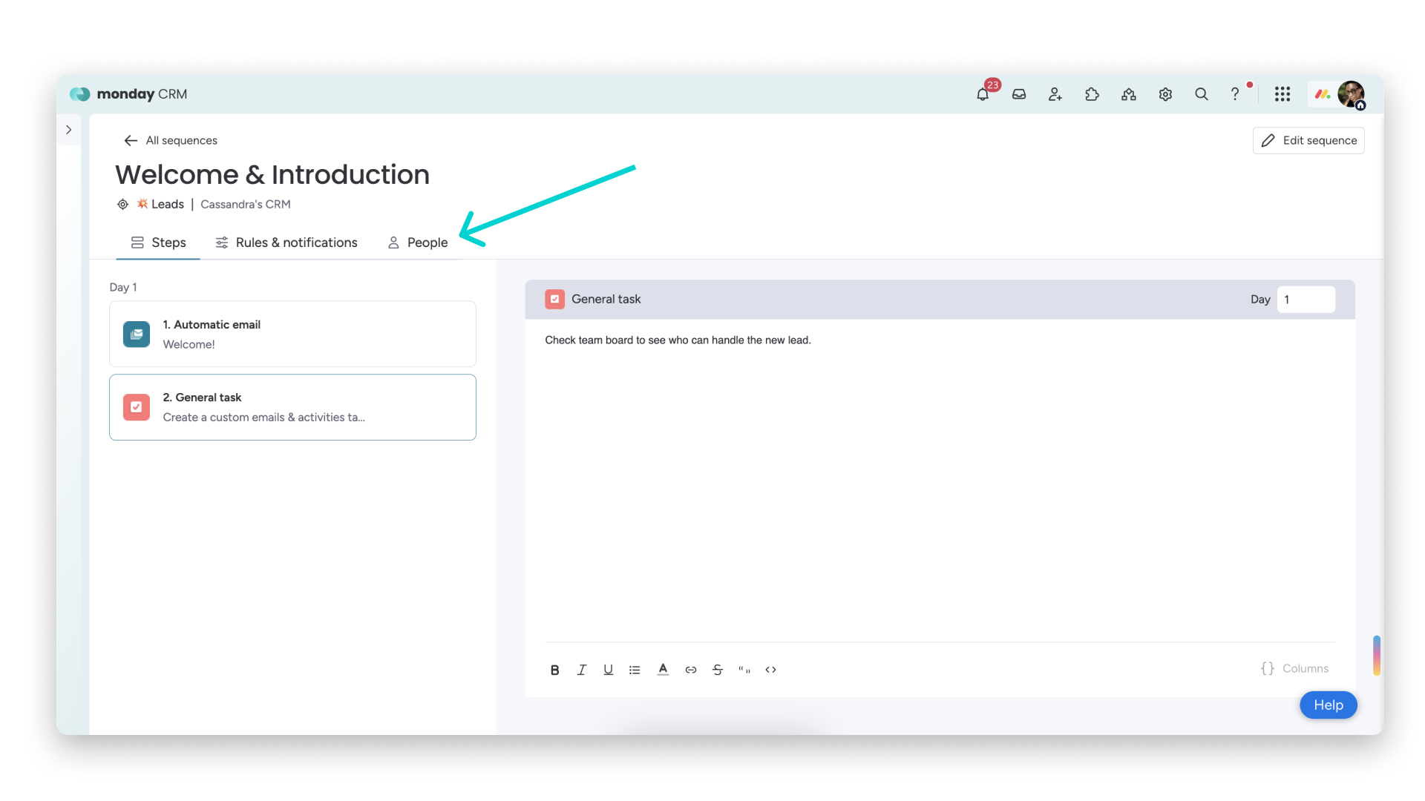Click the target icon beside Leads

(x=123, y=204)
